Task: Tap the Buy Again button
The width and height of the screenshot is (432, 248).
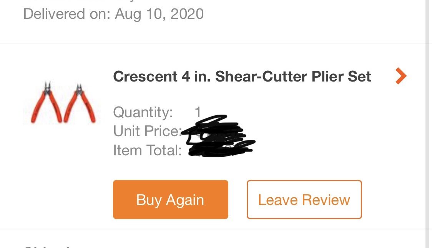Action: coord(171,200)
